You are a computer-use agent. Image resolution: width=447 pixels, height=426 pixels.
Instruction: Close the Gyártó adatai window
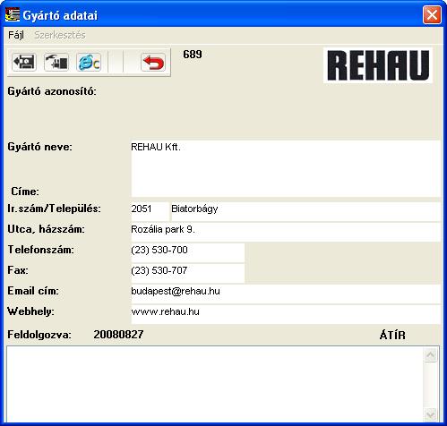point(432,14)
